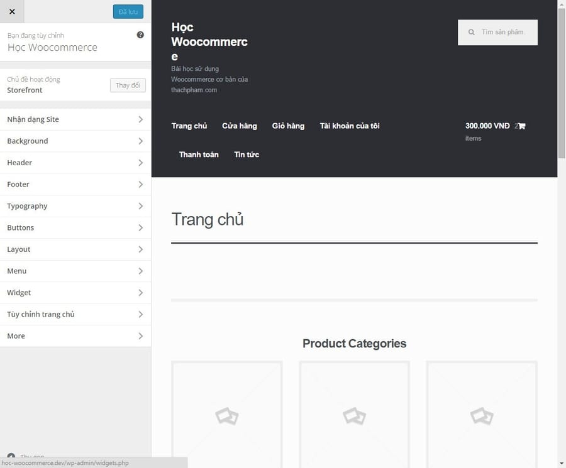Close the customizer with the X icon
Image resolution: width=566 pixels, height=468 pixels.
point(12,11)
